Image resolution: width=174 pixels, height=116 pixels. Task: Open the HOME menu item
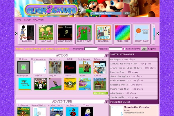19,20
